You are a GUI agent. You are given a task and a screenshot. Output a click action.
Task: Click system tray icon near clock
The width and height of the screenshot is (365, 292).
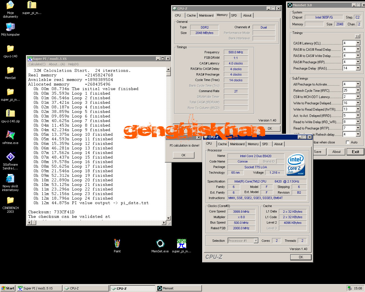[x=349, y=288]
